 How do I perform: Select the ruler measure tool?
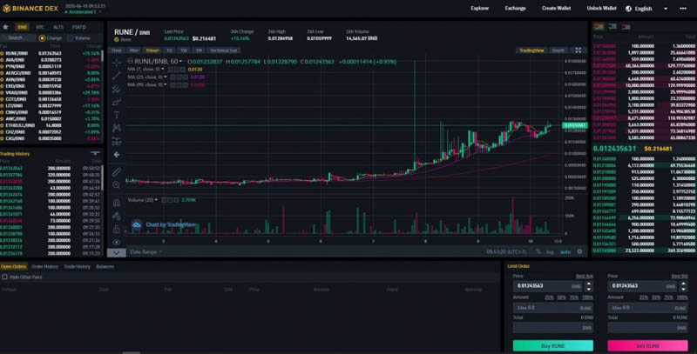coord(117,172)
